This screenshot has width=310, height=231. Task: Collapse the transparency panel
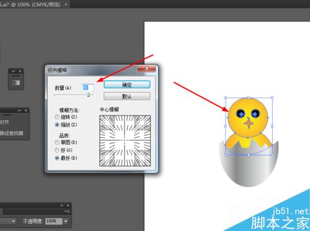(61, 206)
